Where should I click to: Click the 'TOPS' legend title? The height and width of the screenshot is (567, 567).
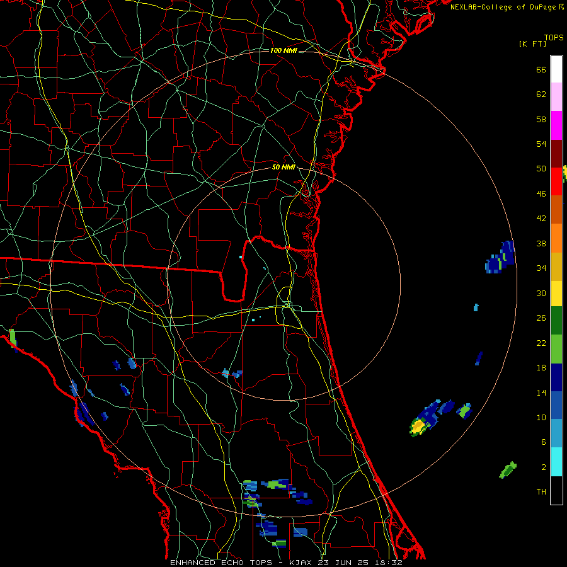(x=554, y=38)
